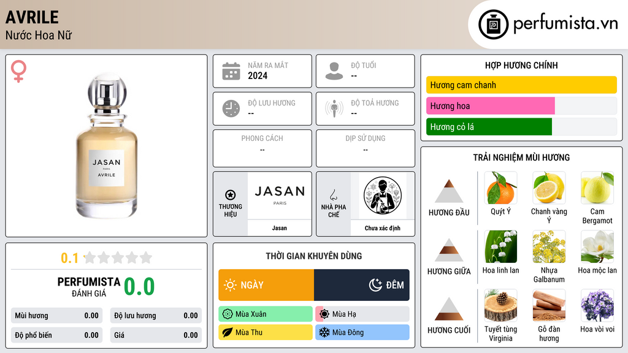
Task: Click the perfumista.vn site name
Action: pos(565,24)
